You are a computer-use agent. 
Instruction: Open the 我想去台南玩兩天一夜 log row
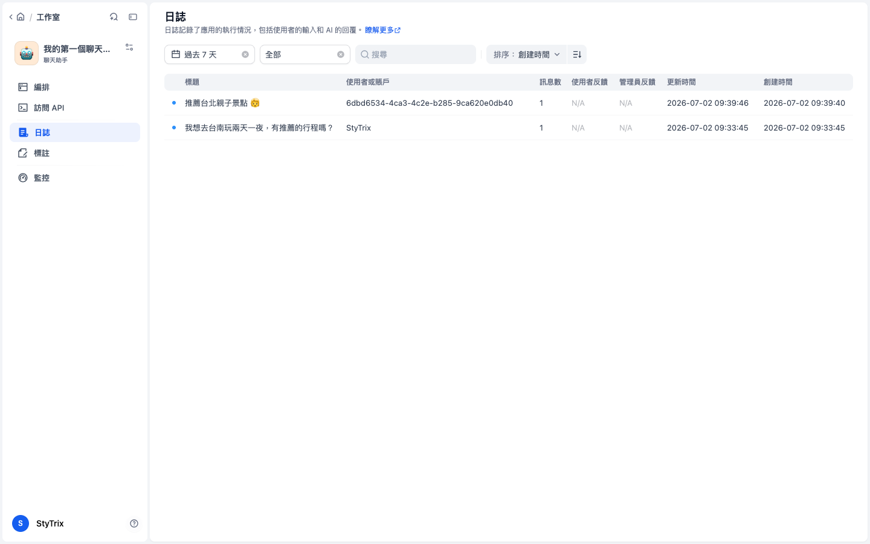click(509, 128)
